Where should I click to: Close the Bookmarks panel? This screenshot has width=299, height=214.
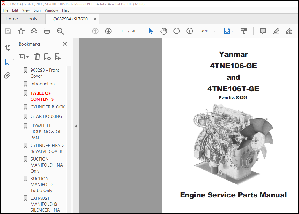[65, 44]
